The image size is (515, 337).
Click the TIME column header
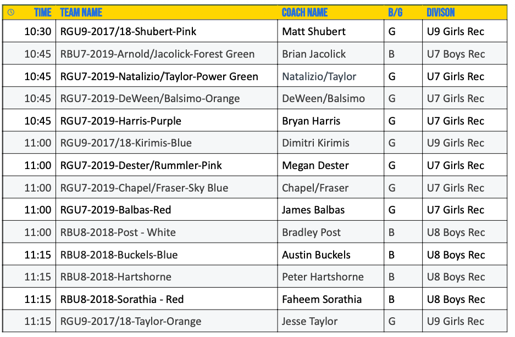[x=42, y=13]
